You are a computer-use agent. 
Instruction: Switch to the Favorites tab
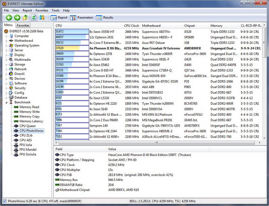(x=23, y=25)
